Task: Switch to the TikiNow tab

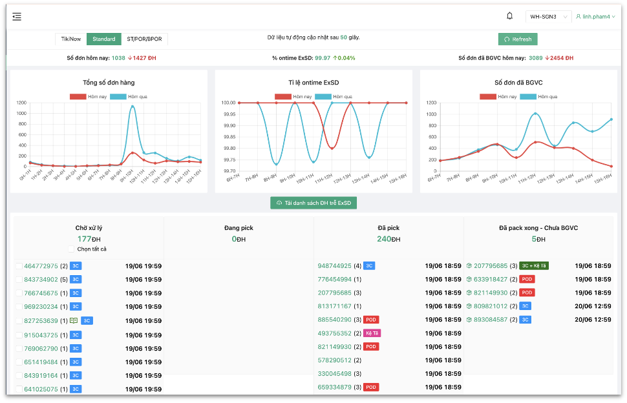Action: pyautogui.click(x=70, y=39)
